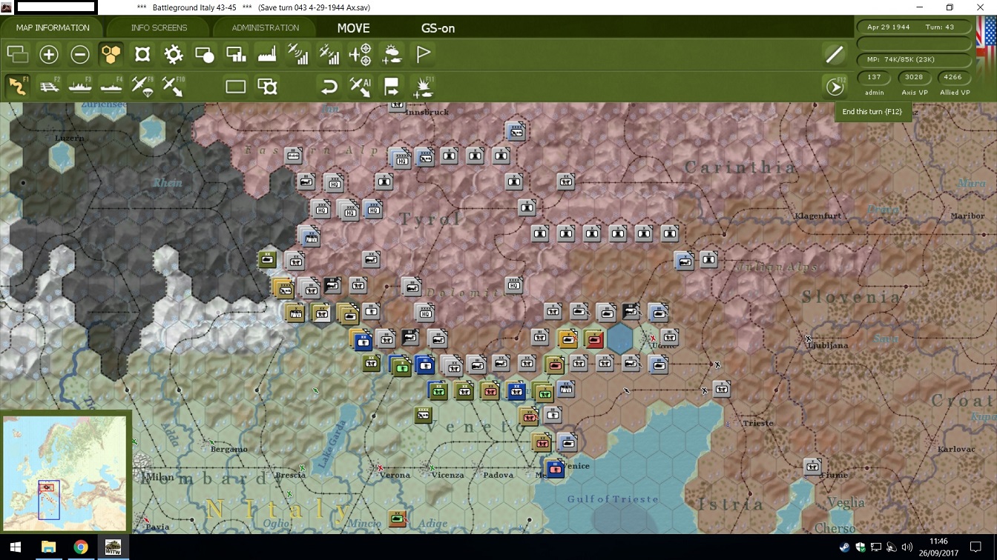Open the ADMINISTRATION tab
The width and height of the screenshot is (997, 560).
(265, 28)
